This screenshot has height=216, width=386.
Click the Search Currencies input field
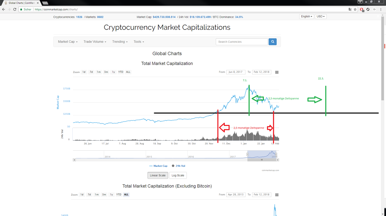[242, 42]
